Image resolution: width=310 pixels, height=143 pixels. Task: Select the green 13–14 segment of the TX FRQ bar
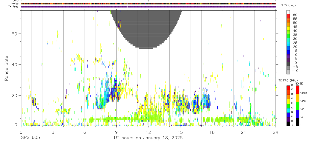point(288,106)
